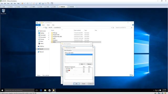This screenshot has width=168, height=94.
Task: Click the Explorer back navigation arrow
Action: (x=37, y=28)
